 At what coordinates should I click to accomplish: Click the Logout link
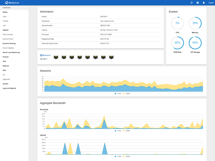(x=211, y=3)
